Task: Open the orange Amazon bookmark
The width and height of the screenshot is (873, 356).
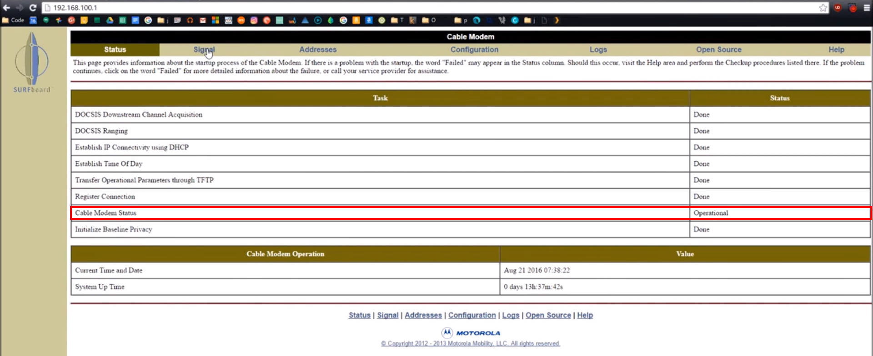Action: [356, 20]
